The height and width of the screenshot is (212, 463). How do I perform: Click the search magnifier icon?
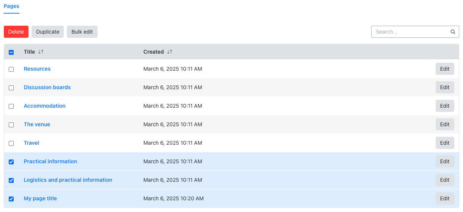[453, 32]
